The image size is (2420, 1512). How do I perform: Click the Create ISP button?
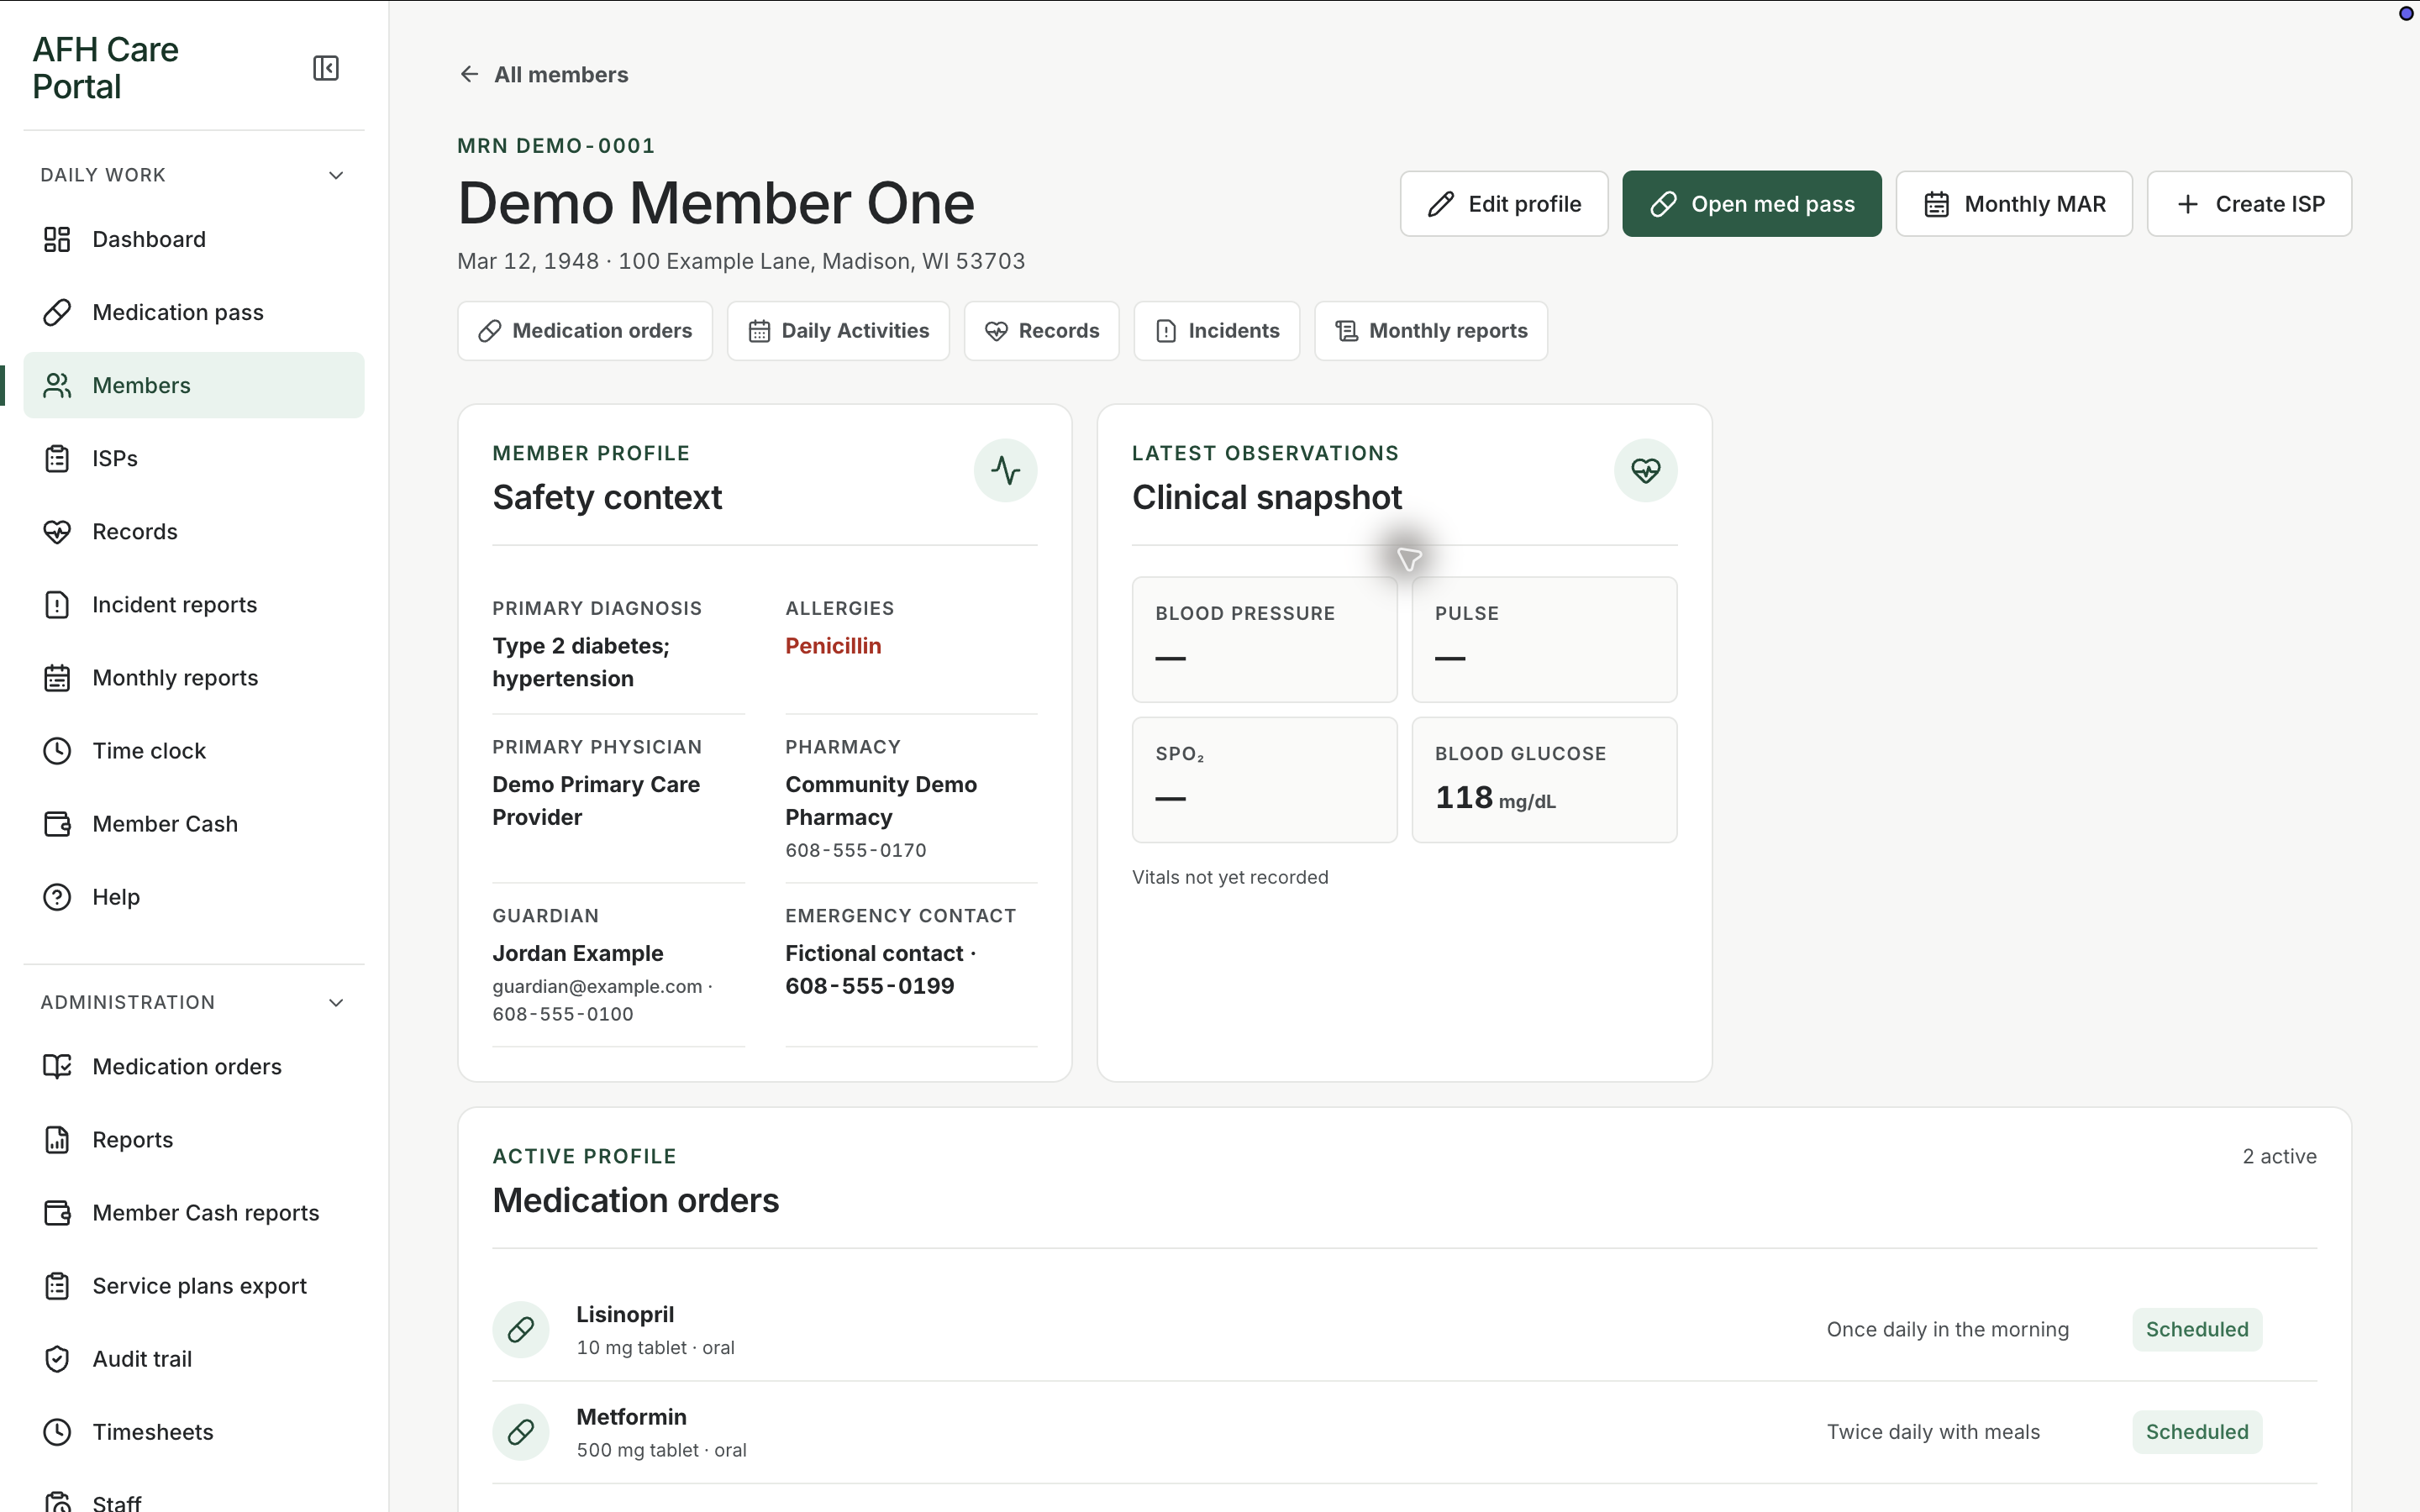(x=2248, y=204)
